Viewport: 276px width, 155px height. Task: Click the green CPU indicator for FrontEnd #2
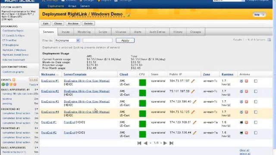coord(142,134)
